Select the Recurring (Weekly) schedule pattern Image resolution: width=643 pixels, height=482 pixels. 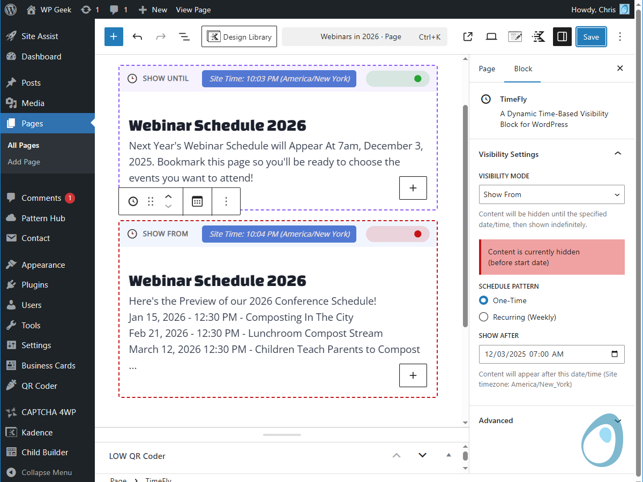click(x=483, y=317)
